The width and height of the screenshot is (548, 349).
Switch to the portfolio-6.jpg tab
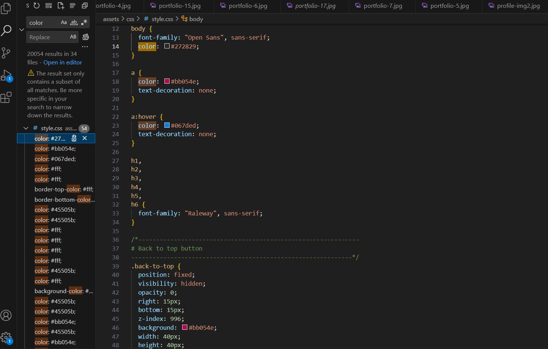pos(247,6)
